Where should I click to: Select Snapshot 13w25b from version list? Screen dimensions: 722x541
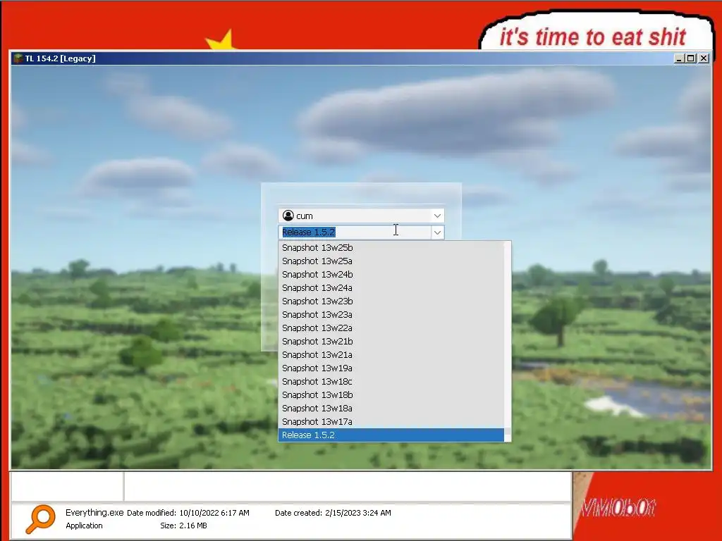pos(391,247)
